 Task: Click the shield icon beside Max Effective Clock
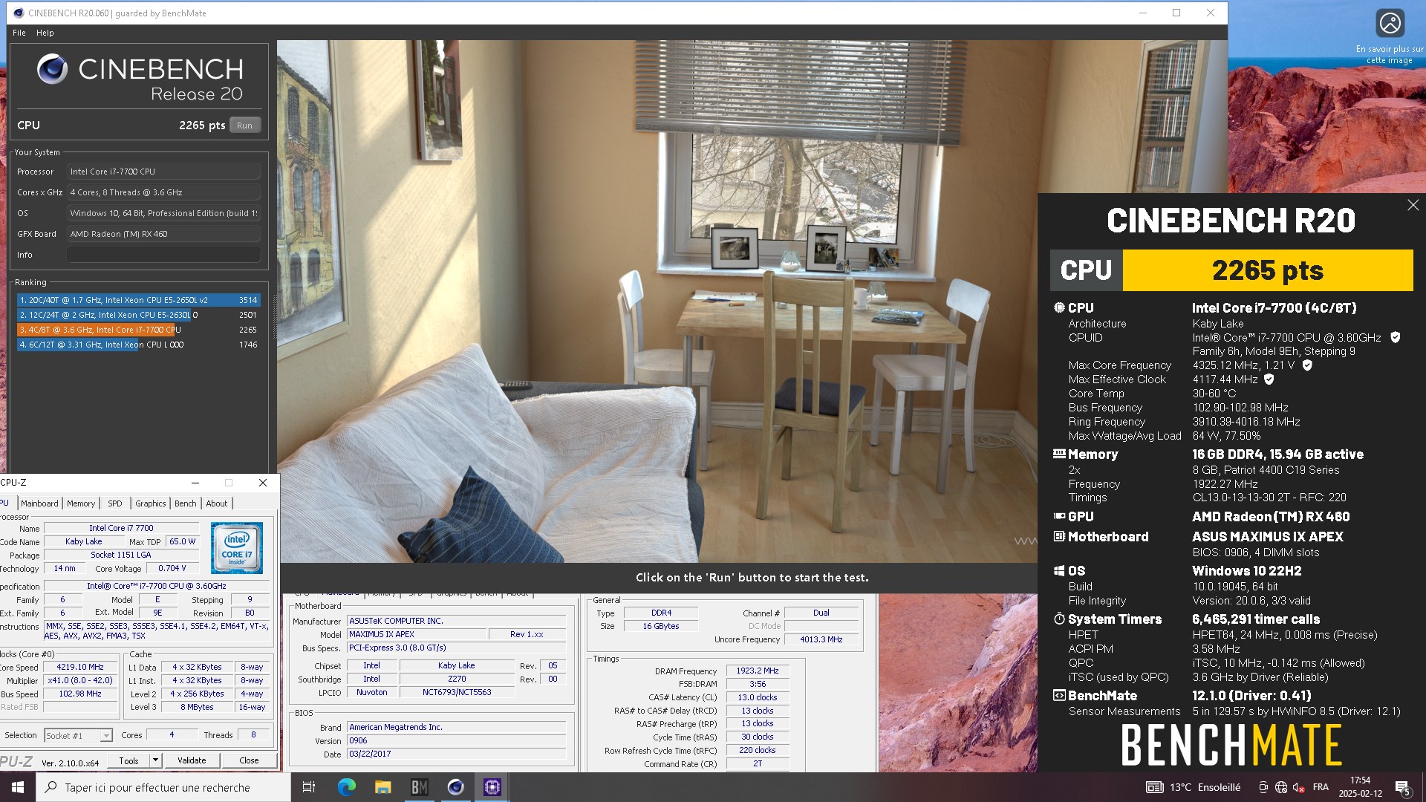[x=1269, y=379]
